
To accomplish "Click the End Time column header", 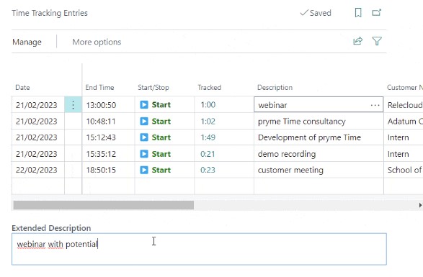I will click(99, 88).
